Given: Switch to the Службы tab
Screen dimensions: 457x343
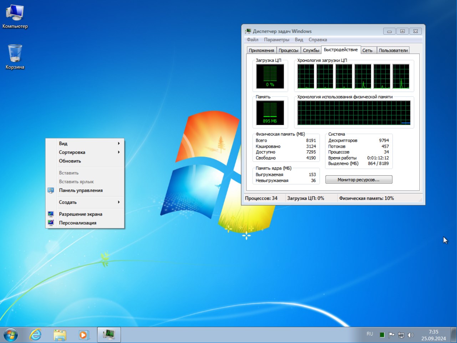Looking at the screenshot, I should (311, 50).
